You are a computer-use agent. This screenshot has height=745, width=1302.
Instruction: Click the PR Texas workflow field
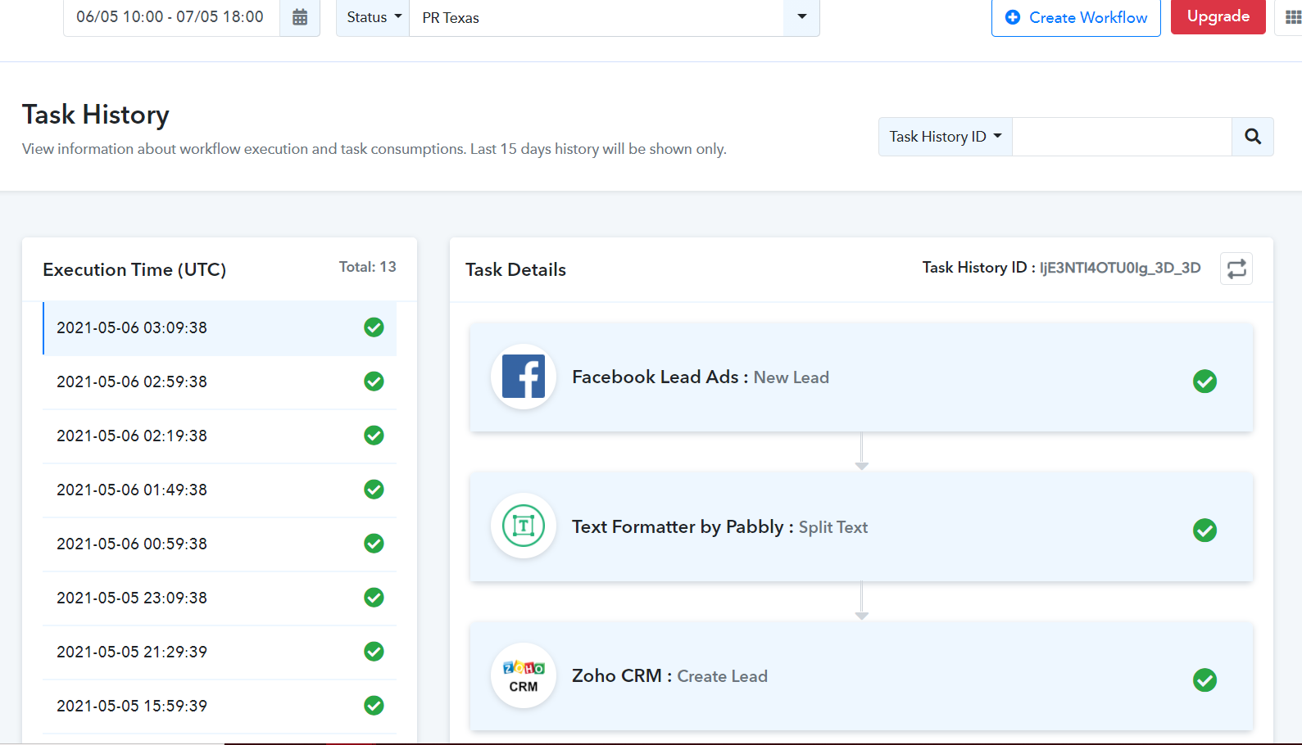coord(597,17)
